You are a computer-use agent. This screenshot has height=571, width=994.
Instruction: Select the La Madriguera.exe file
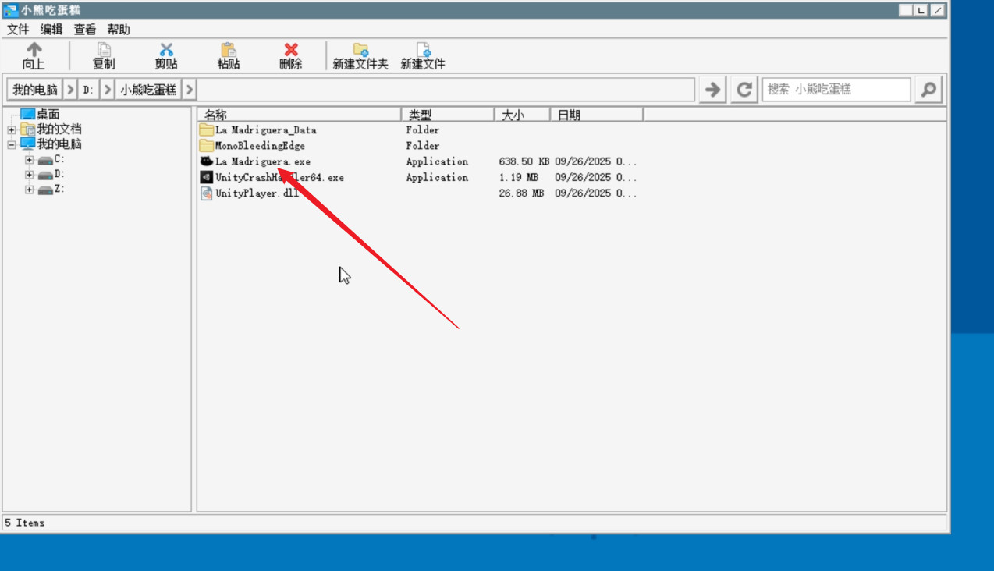pos(262,161)
